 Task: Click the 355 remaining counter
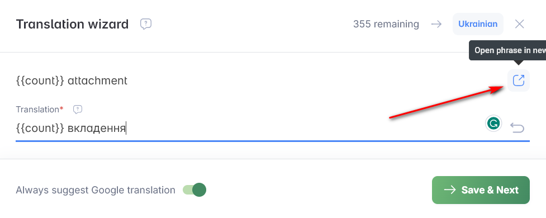pos(386,24)
